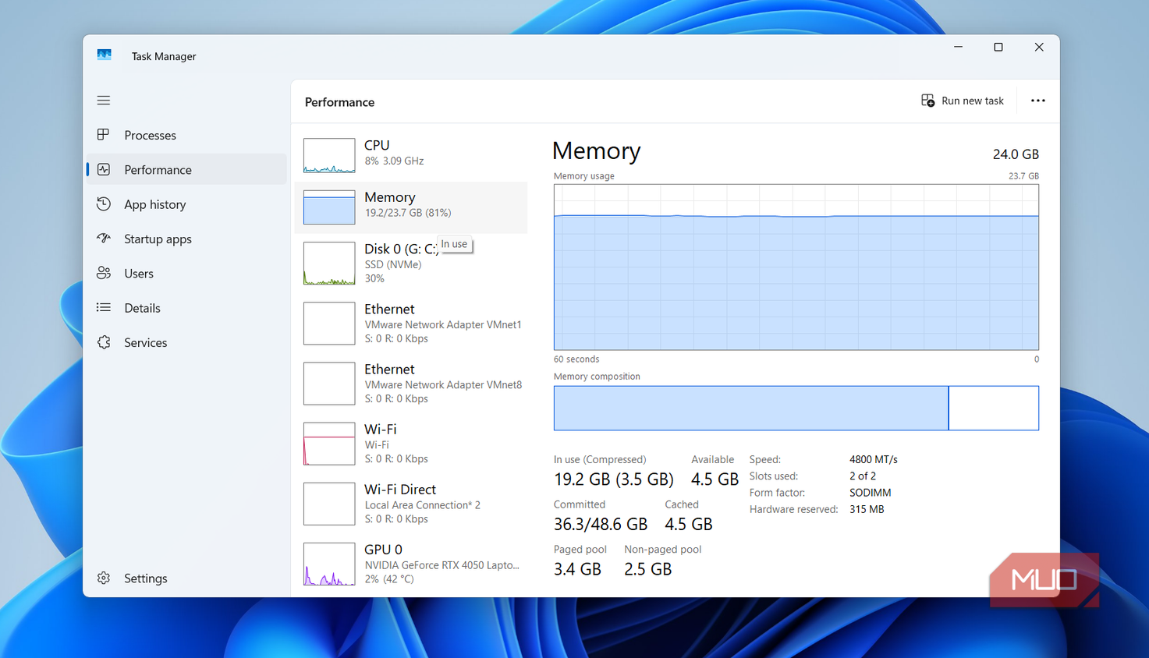
Task: Open the hamburger navigation menu
Action: point(104,101)
